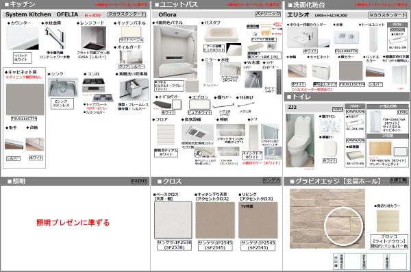Open the bathroom フロア floor image
411x272 pixels.
pos(166,135)
